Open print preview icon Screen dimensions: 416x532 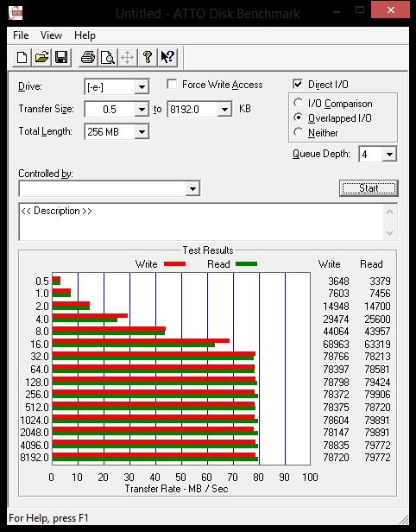pyautogui.click(x=108, y=57)
